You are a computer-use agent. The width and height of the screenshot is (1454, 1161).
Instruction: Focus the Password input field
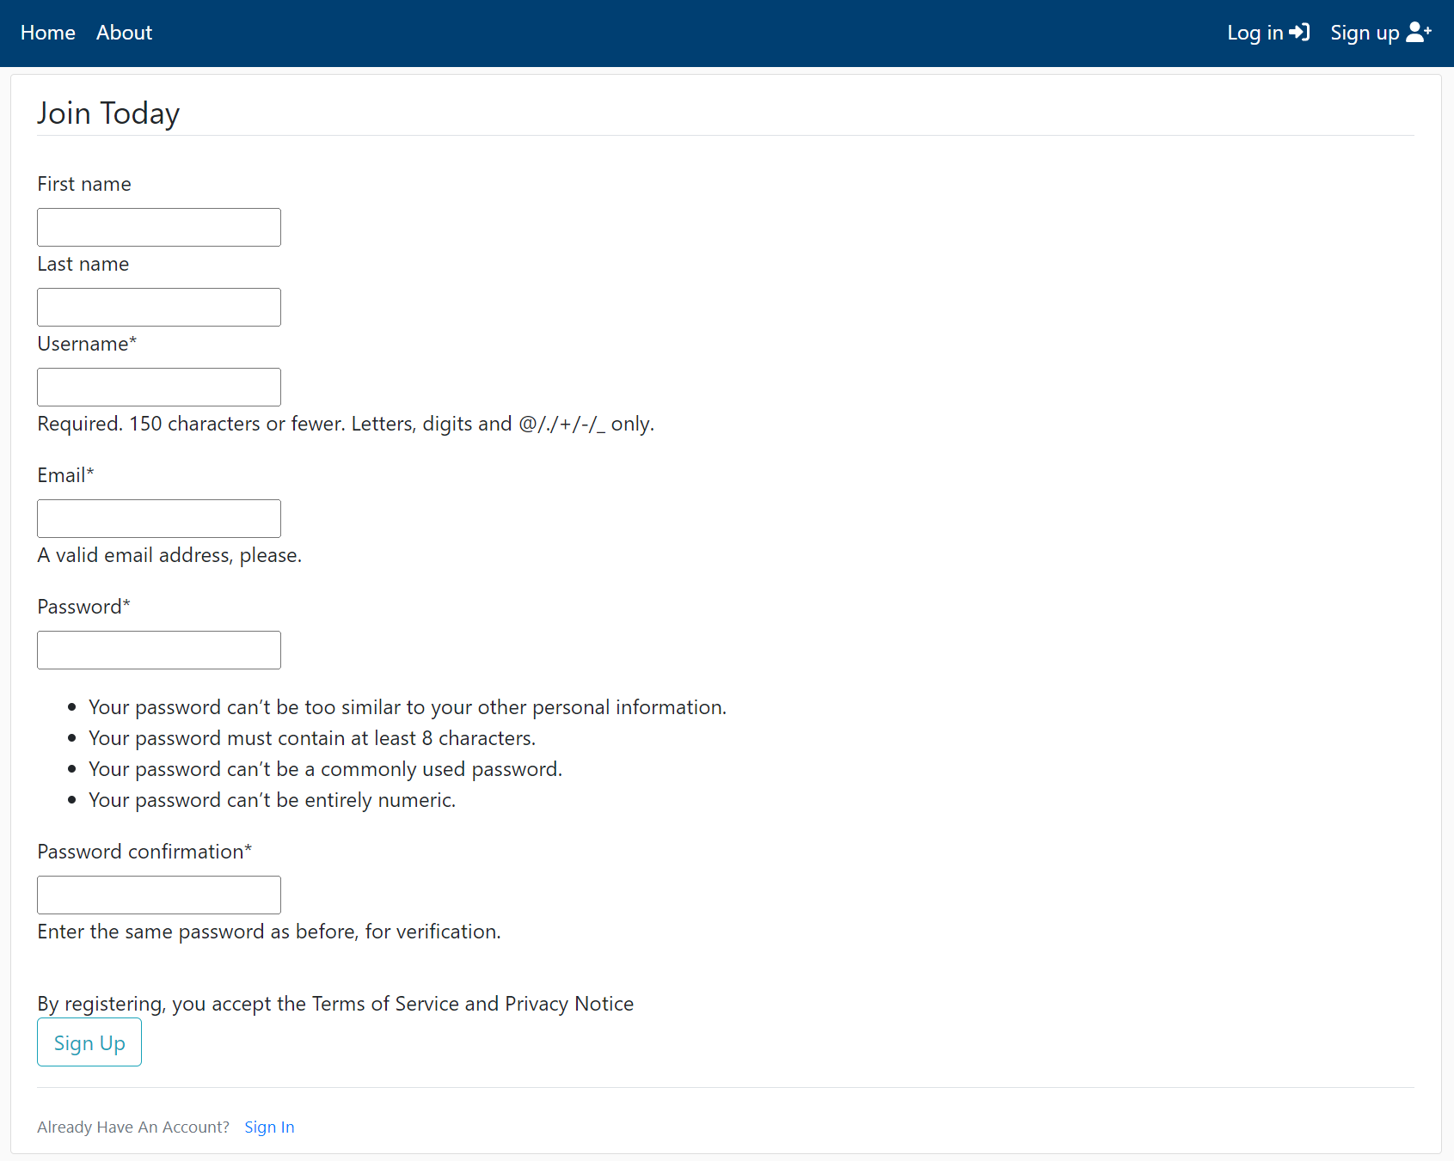point(159,651)
